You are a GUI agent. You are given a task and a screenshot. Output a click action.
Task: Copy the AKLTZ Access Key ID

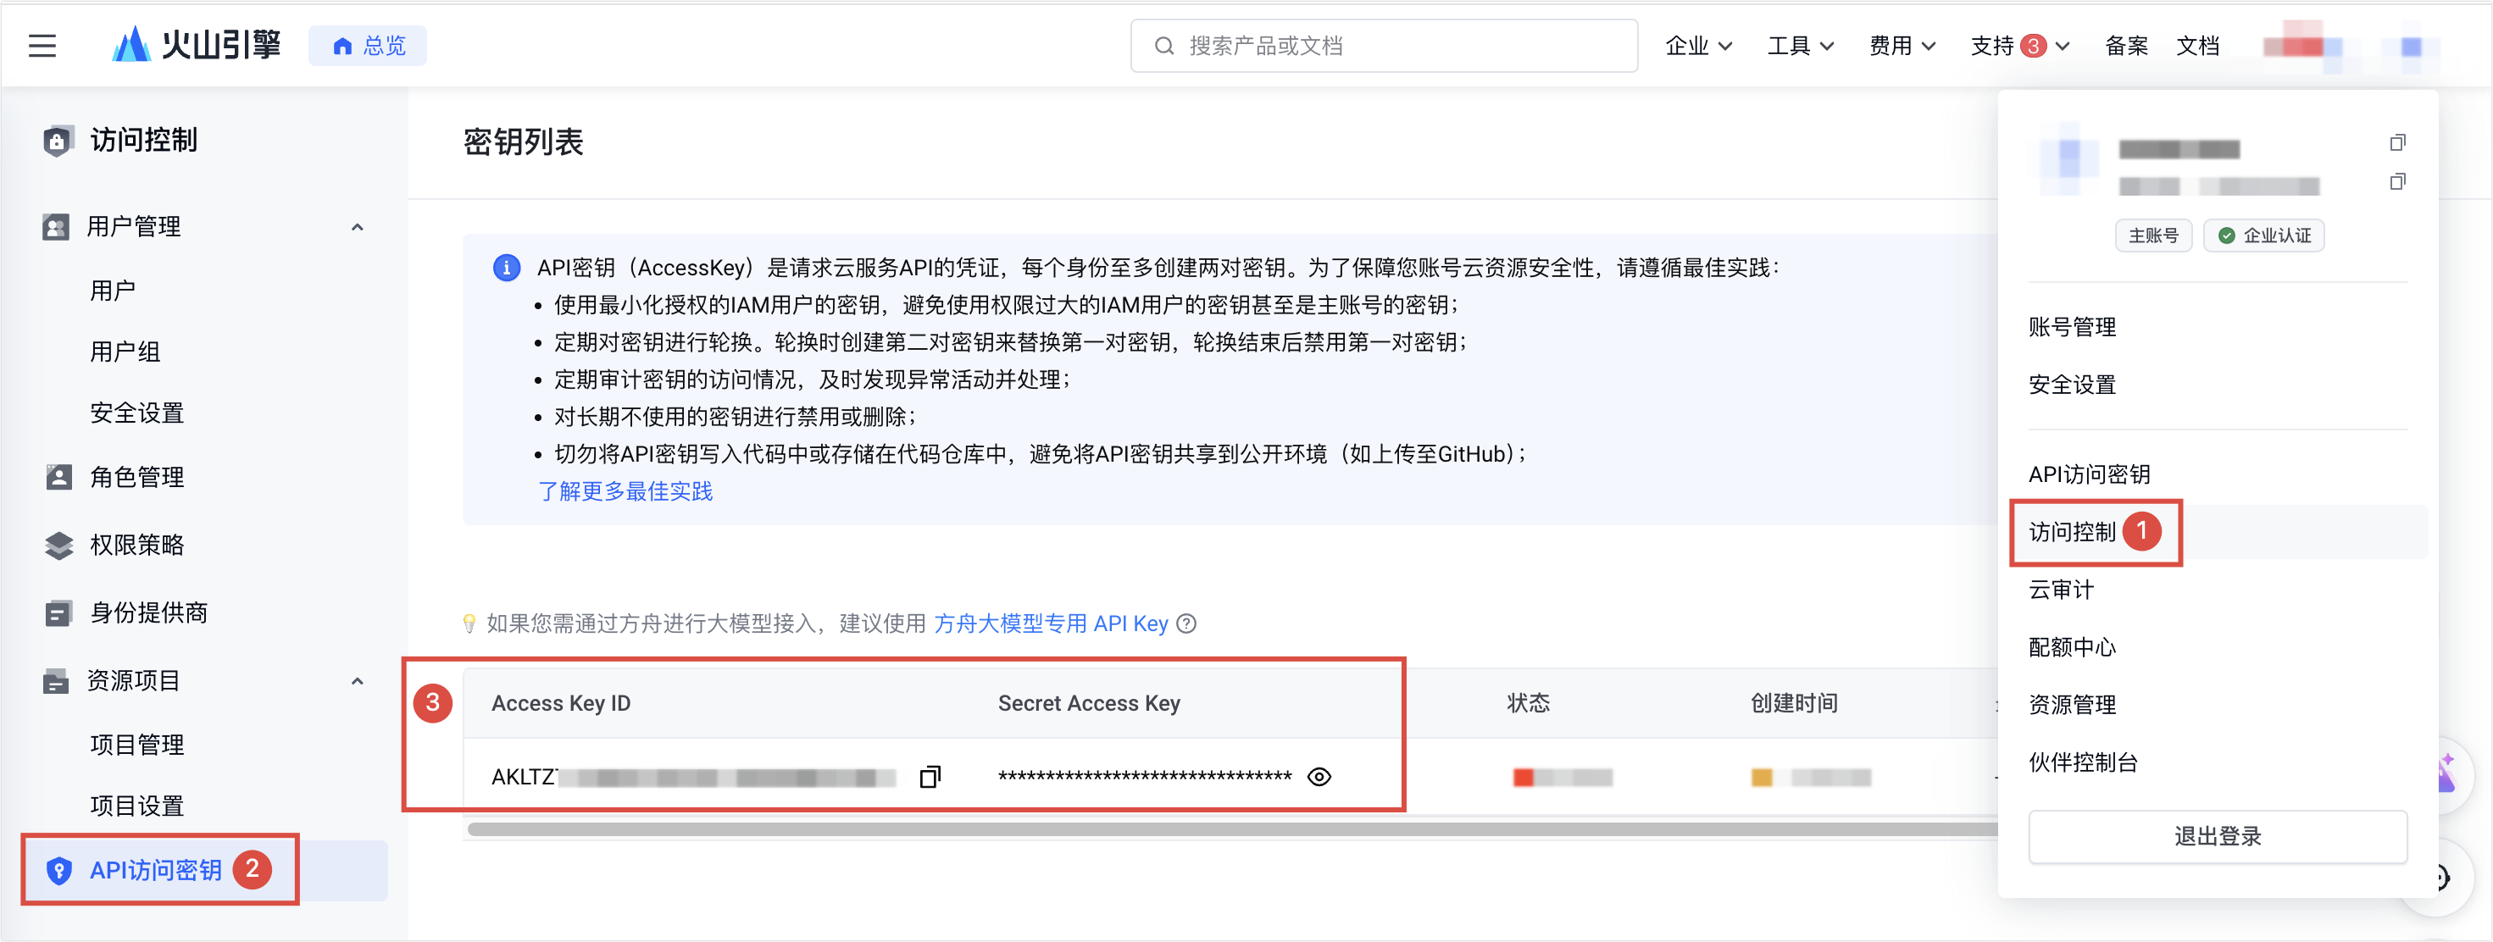click(929, 777)
